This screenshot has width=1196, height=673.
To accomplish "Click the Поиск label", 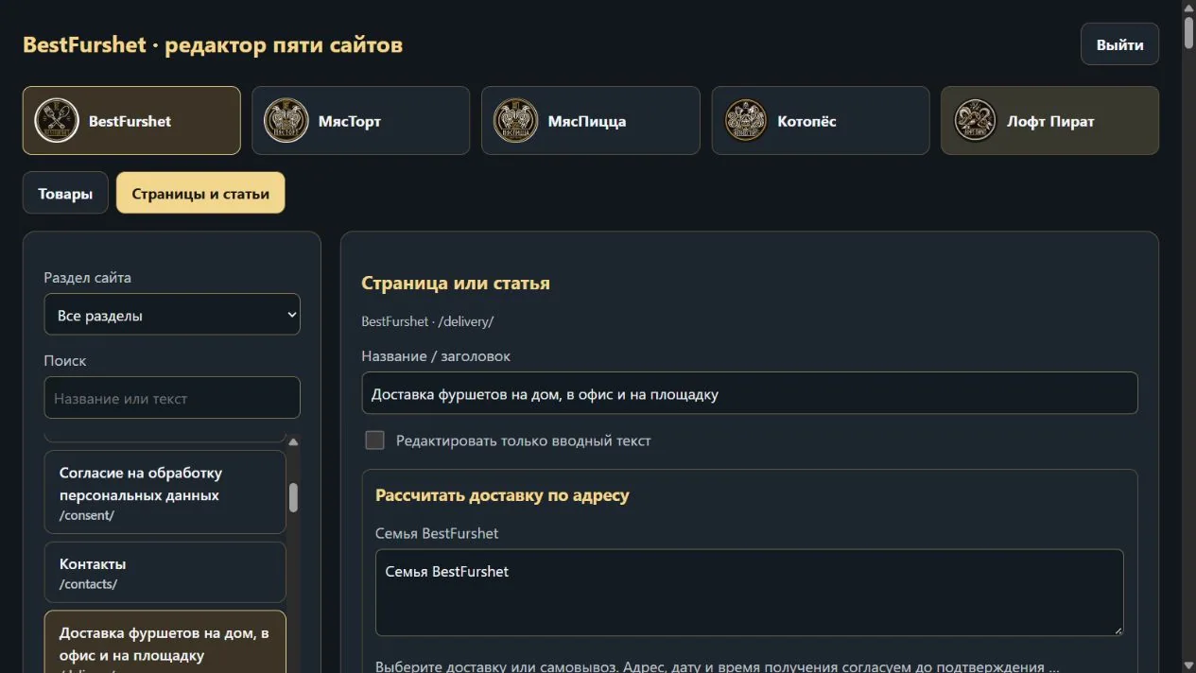I will [x=65, y=361].
